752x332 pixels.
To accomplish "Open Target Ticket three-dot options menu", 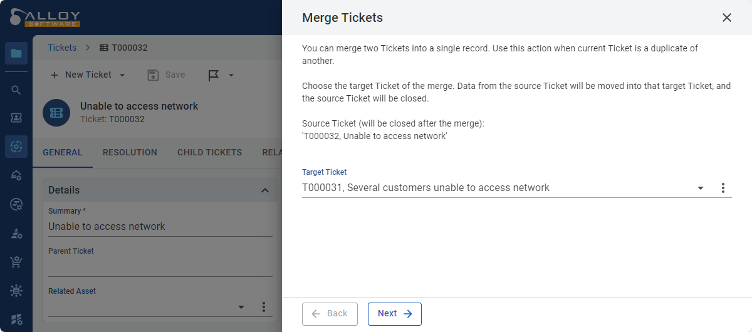I will [723, 188].
